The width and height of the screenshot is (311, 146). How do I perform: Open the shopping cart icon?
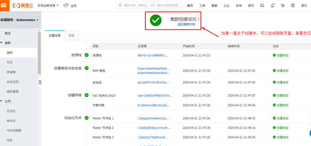coord(283,5)
